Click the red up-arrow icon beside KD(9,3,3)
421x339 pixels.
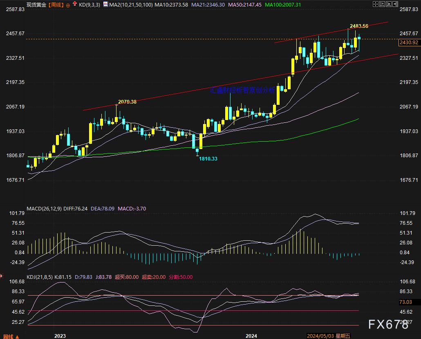click(x=74, y=4)
